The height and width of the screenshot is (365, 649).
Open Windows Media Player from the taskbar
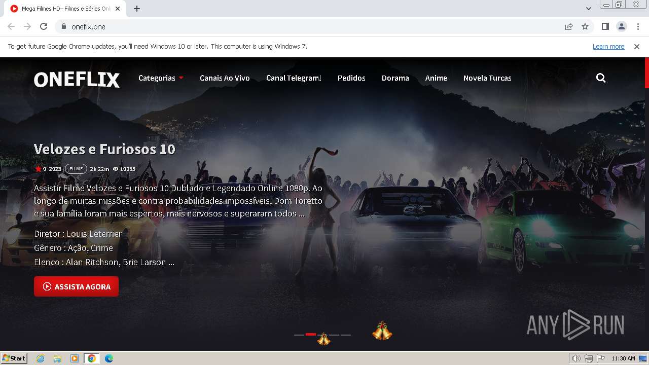tap(75, 358)
